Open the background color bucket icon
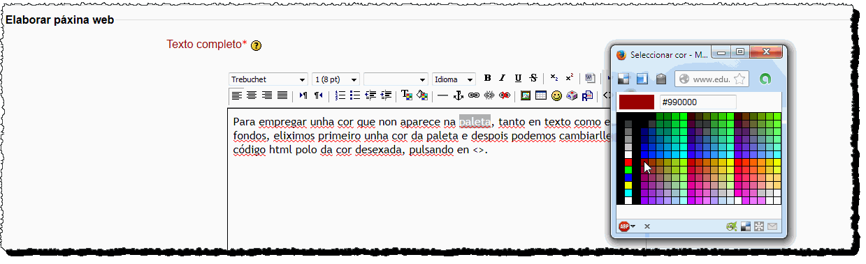Screen dimensions: 866x264 click(421, 95)
